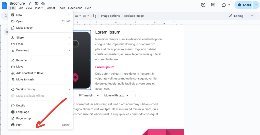Select the crop image tool
This screenshot has height=135, width=260.
click(x=94, y=16)
